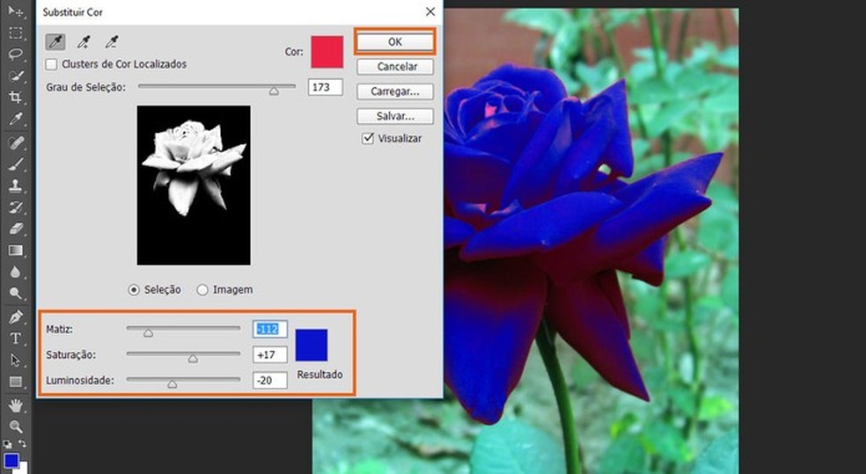This screenshot has width=866, height=474.
Task: Click the black-and-white selection preview thumbnail
Action: coord(194,185)
